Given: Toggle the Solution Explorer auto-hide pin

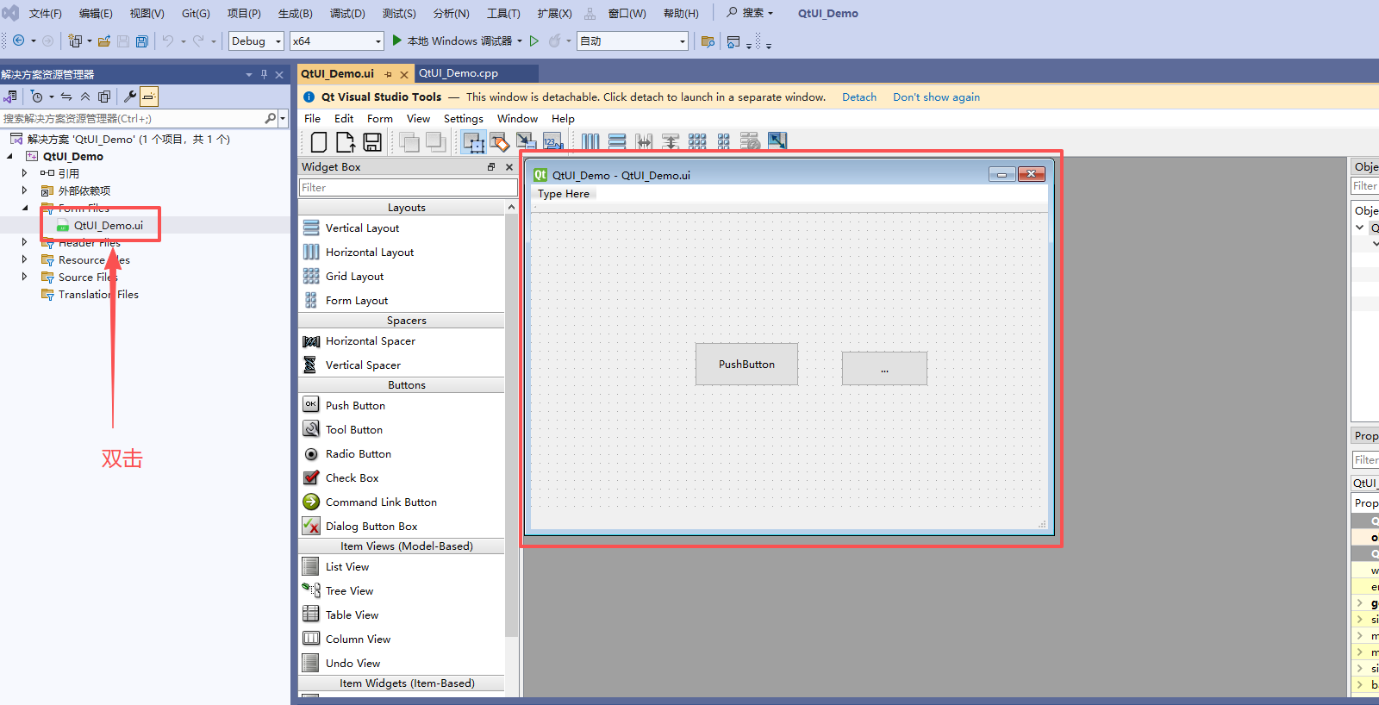Looking at the screenshot, I should click(x=264, y=74).
